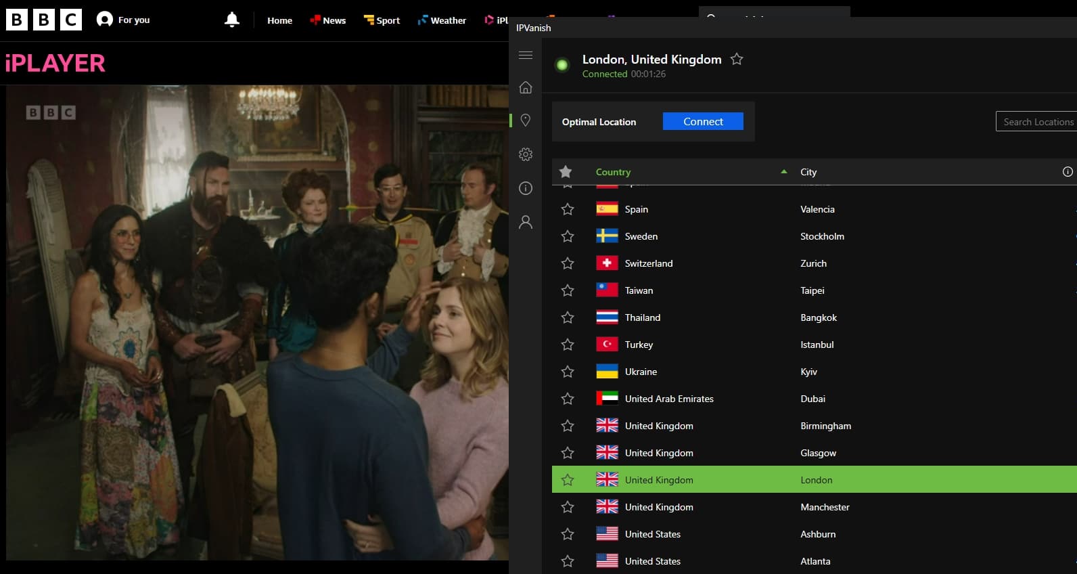This screenshot has width=1077, height=574.
Task: Go to the IPVanish home icon
Action: 526,87
